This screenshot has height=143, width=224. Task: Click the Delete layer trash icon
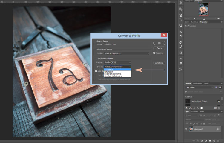219,140
